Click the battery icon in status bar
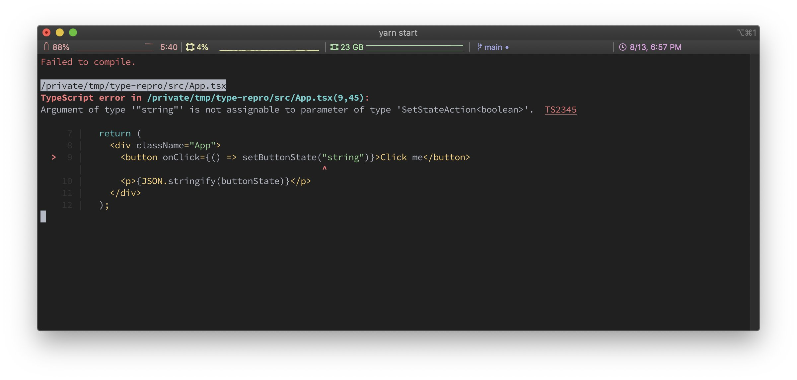 point(46,47)
